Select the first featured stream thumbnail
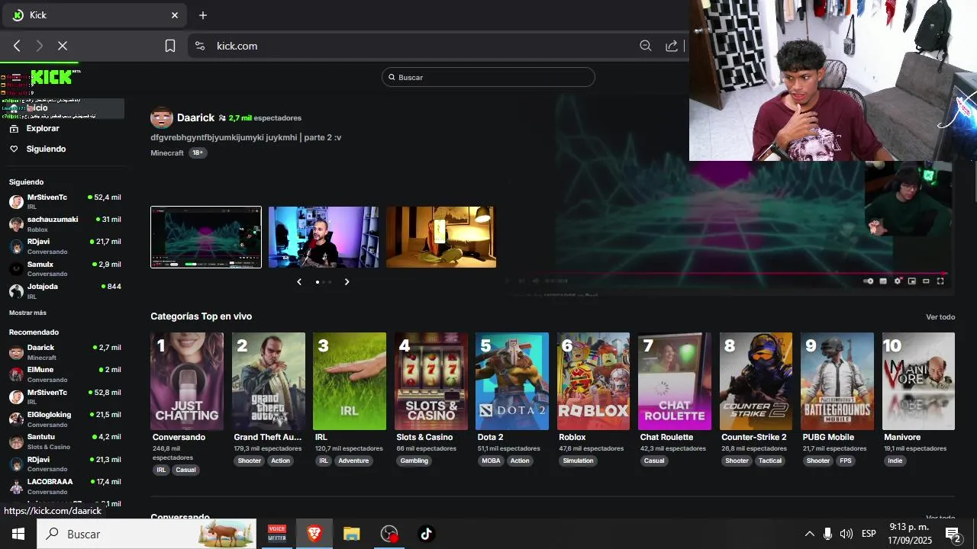Screen dimensions: 977x549 (206, 237)
